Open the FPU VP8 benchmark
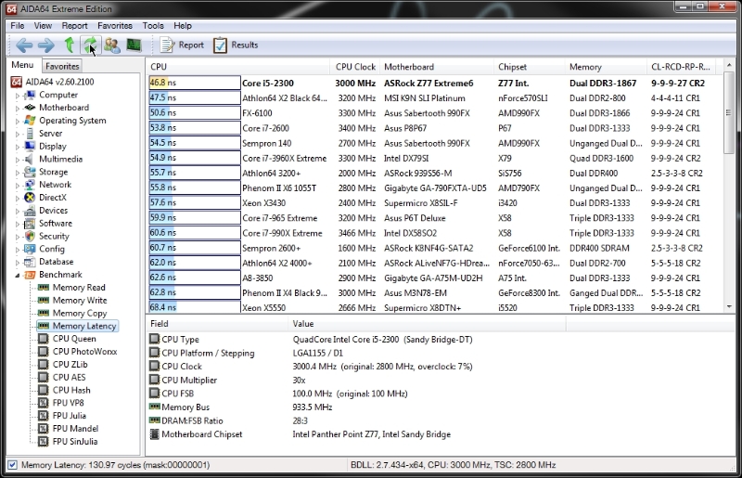This screenshot has height=478, width=742. click(x=68, y=403)
